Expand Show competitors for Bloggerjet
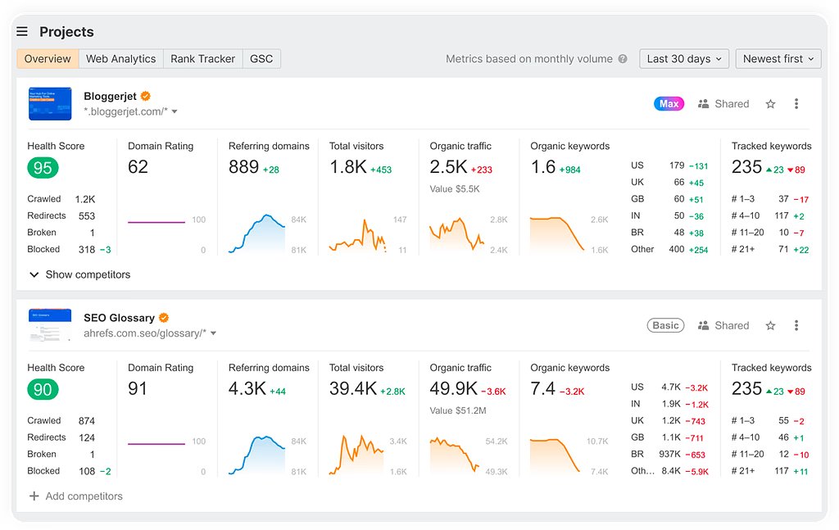 tap(79, 274)
